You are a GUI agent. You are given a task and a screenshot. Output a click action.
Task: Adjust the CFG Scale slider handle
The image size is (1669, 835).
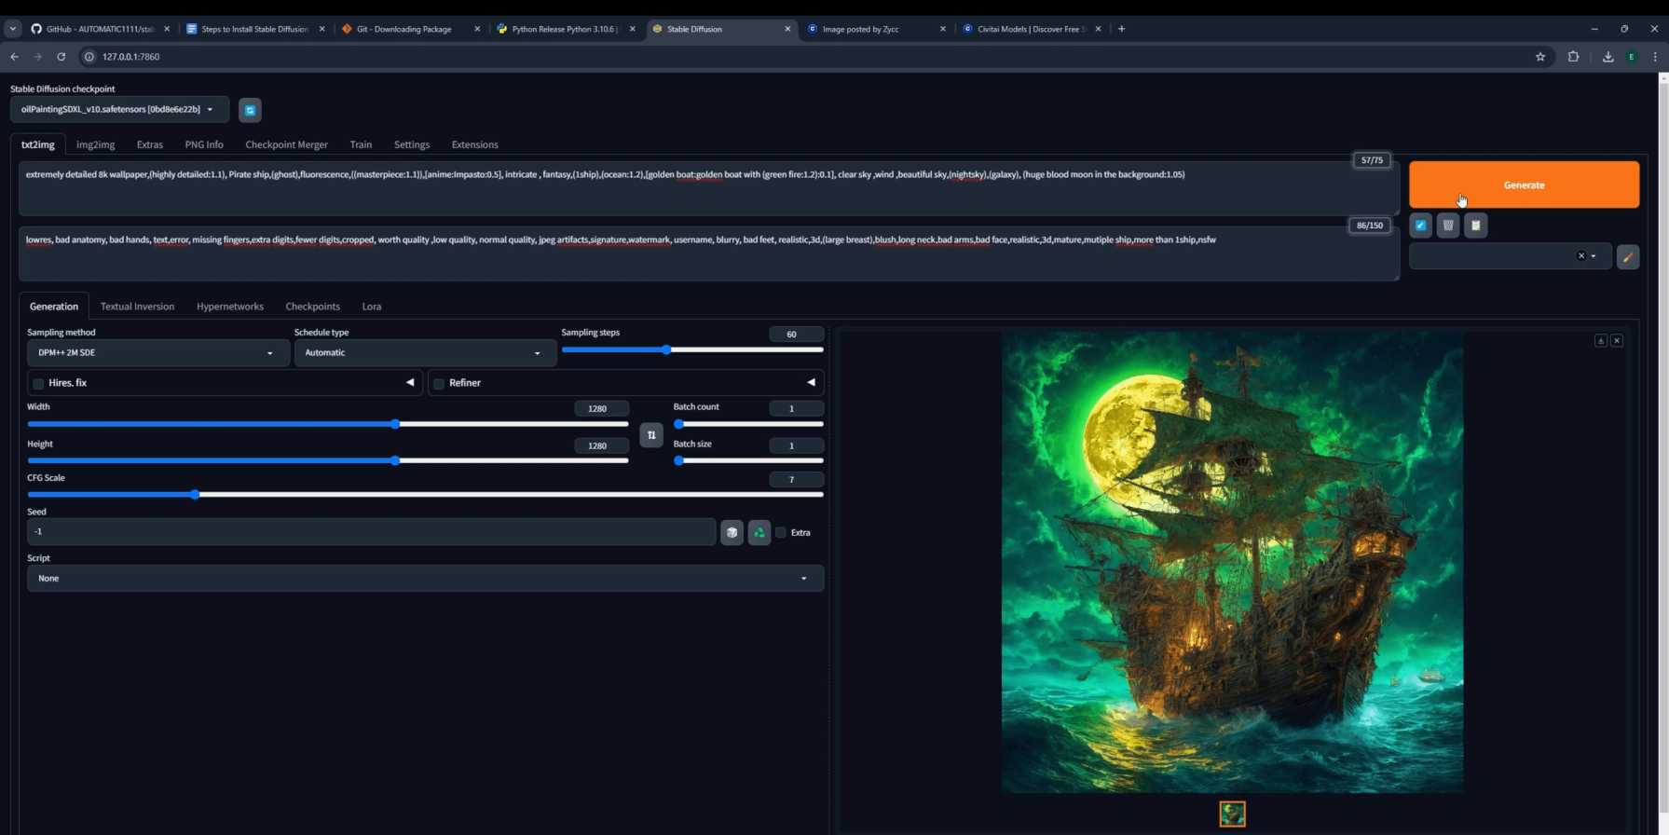click(x=195, y=495)
